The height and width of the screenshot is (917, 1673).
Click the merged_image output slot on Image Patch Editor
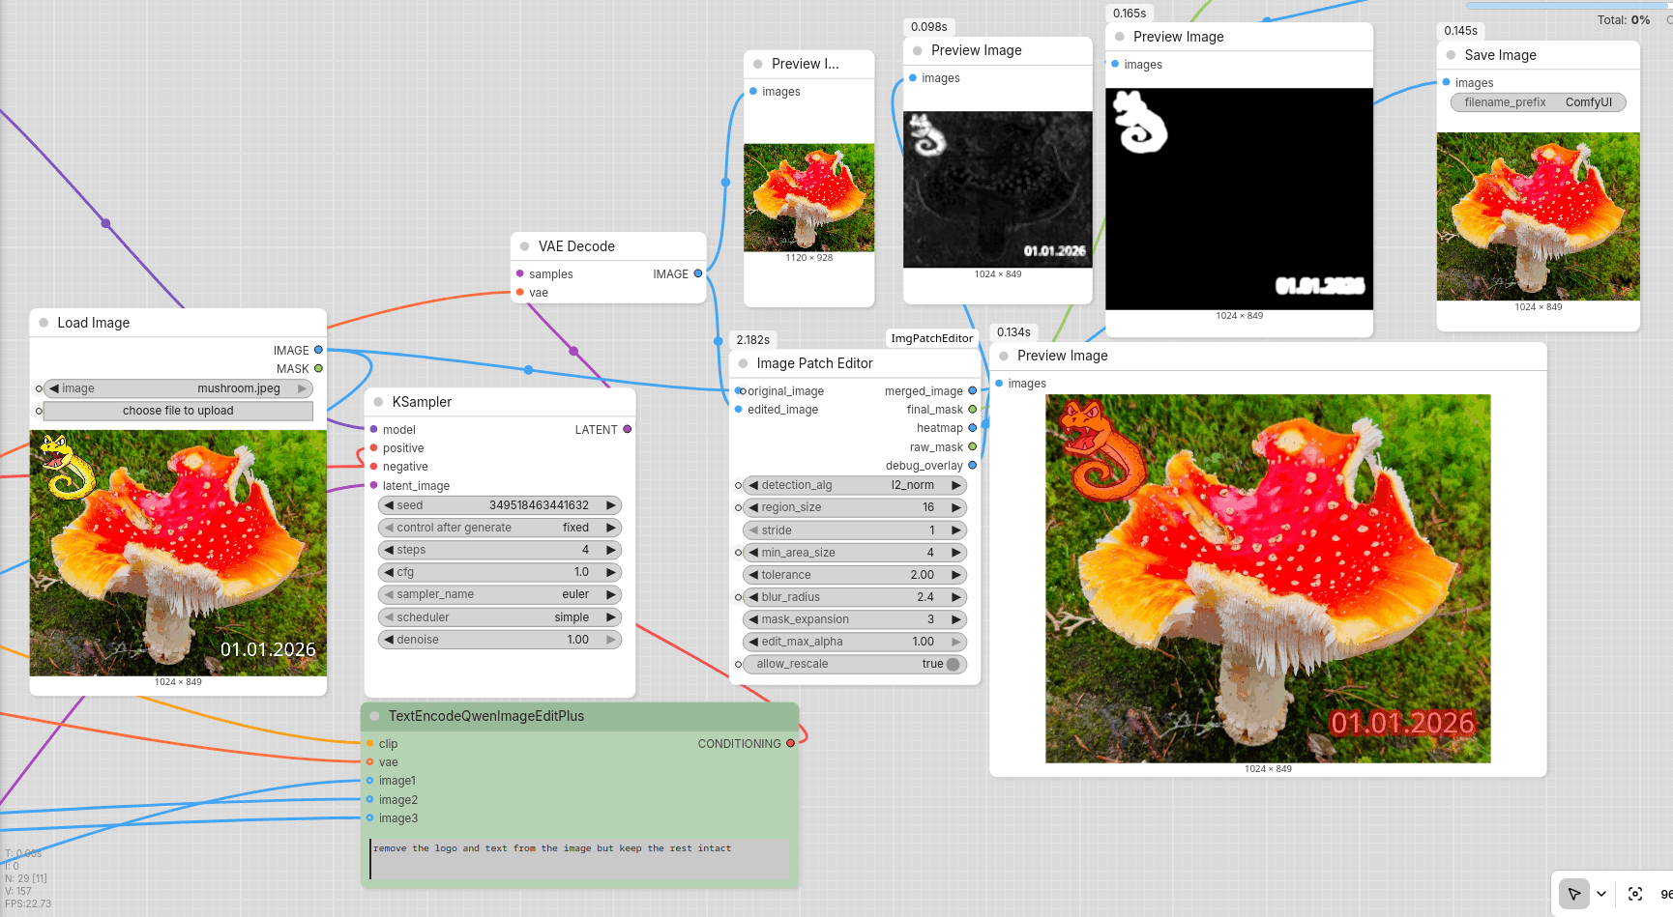(972, 390)
